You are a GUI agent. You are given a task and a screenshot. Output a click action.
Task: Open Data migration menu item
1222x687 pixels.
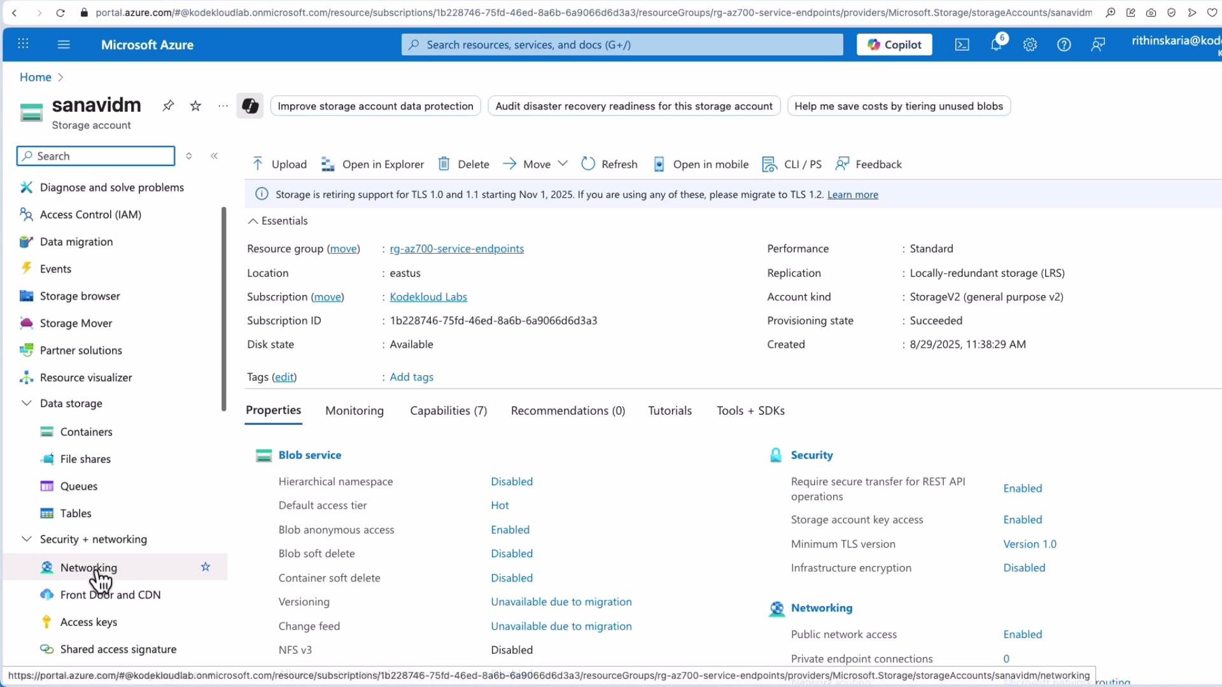click(76, 242)
